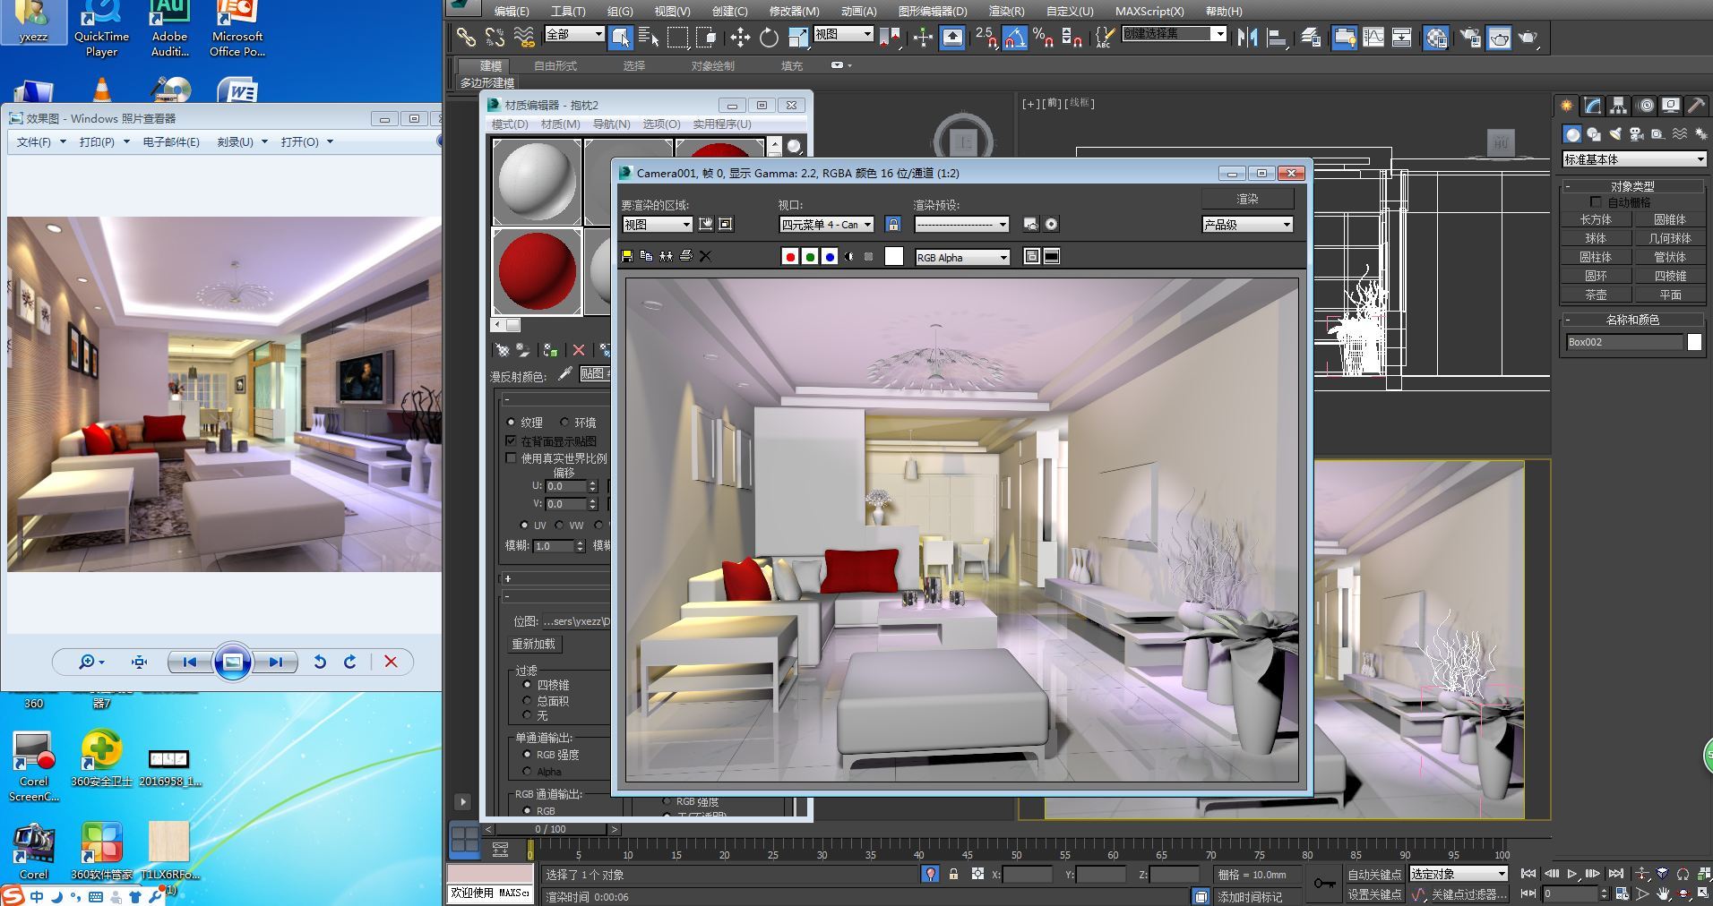Open the Curve Editor icon

coord(1373,37)
